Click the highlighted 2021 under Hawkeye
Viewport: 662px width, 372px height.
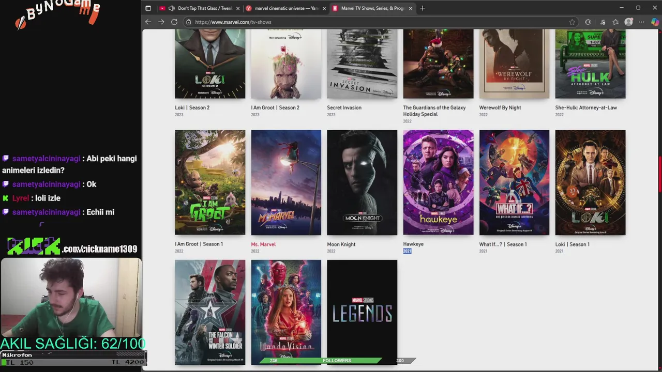pyautogui.click(x=407, y=251)
